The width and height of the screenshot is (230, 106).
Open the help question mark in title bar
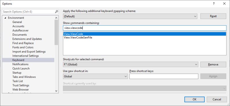(x=214, y=4)
